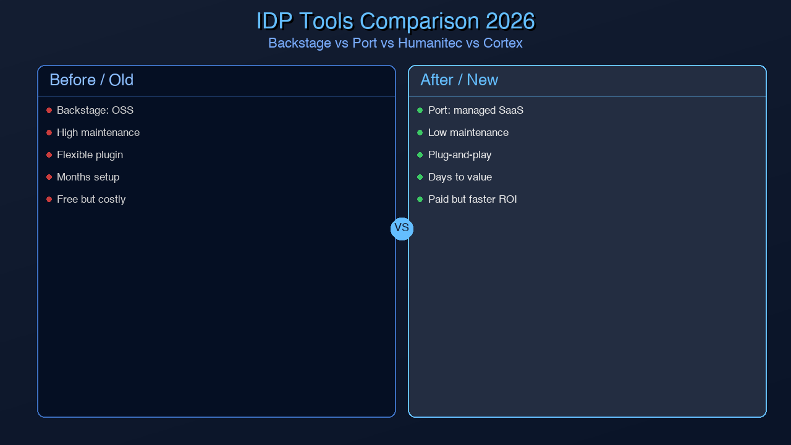Click the green bullet beside Plug-and-play
791x445 pixels.
coord(420,155)
